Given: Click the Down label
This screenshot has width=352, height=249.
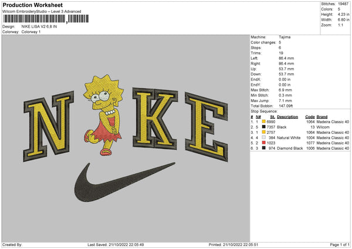Looking at the screenshot, I should pos(256,74).
